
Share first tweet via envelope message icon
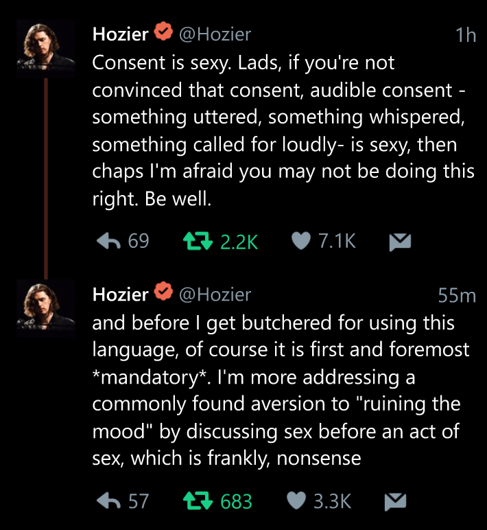coord(399,241)
